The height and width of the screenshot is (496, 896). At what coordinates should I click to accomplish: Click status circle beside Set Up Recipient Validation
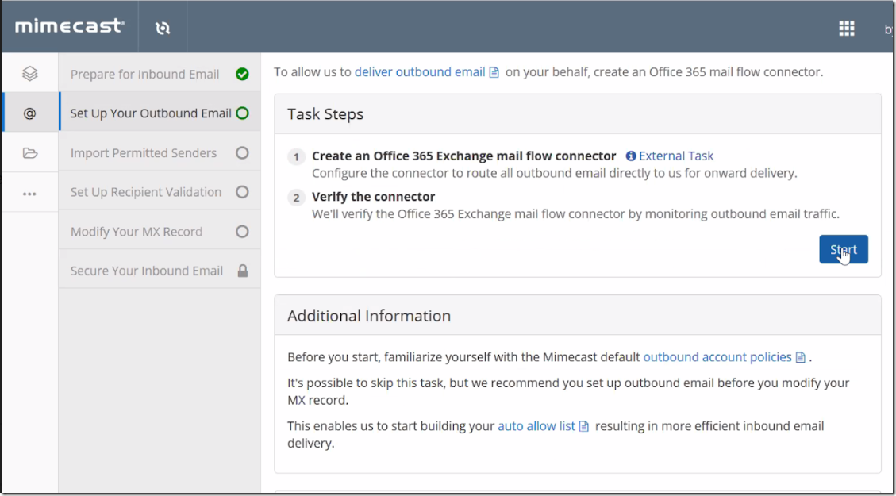click(242, 192)
